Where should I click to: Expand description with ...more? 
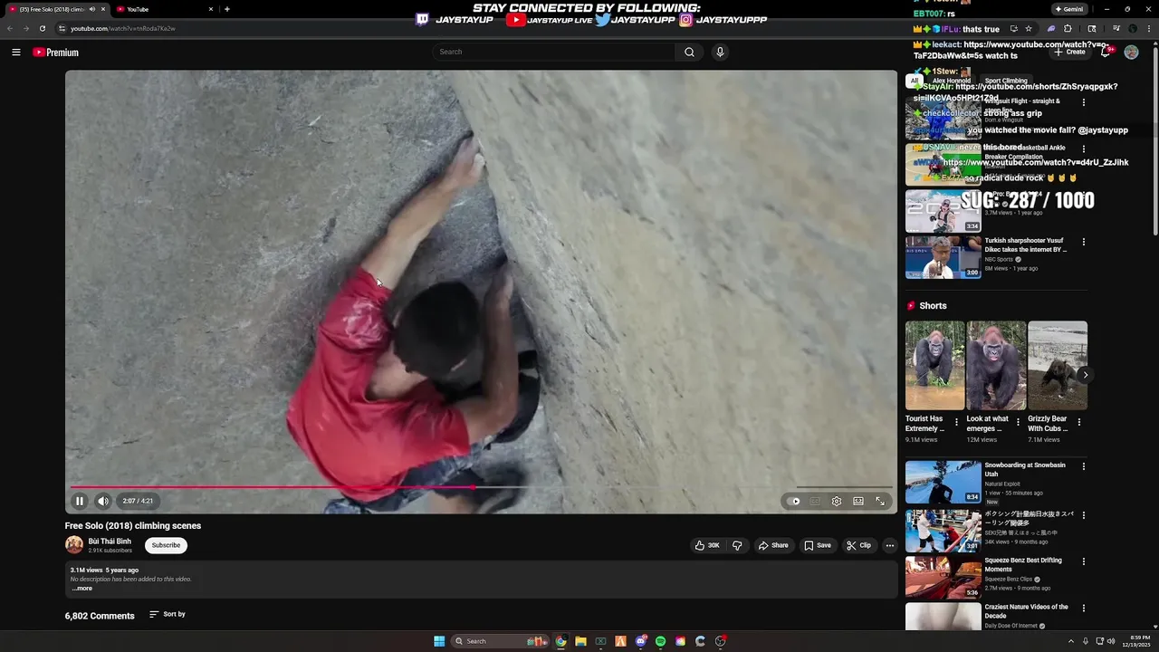click(x=82, y=589)
